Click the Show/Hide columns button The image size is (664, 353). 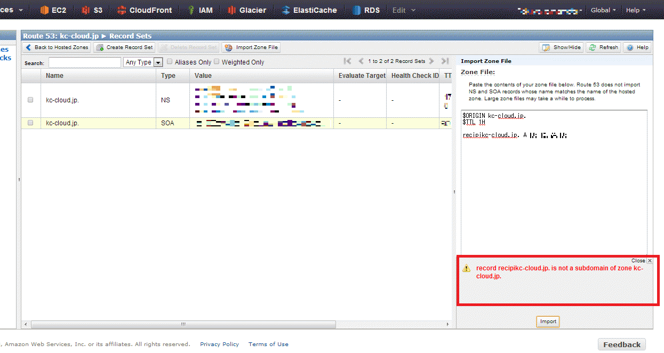562,47
